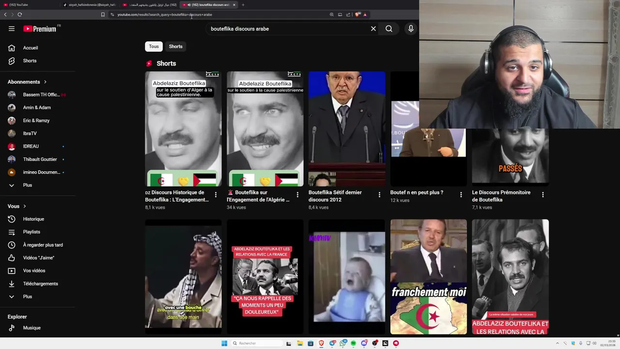Viewport: 620px width, 349px height.
Task: Show hidden system tray icons chevron
Action: (558, 343)
